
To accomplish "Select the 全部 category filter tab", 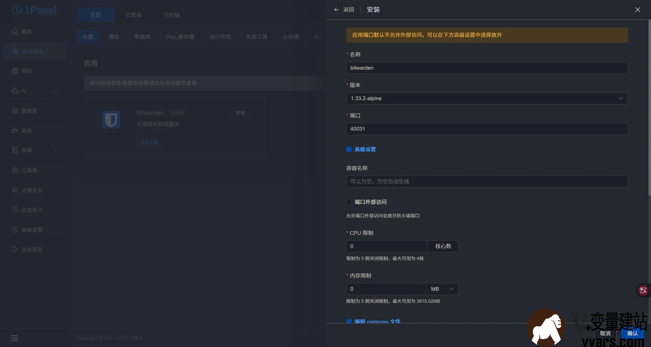I will click(88, 37).
